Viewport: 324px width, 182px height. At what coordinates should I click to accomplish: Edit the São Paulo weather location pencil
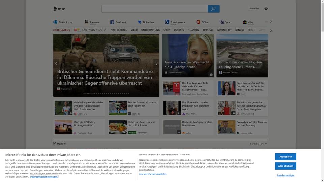point(105,30)
